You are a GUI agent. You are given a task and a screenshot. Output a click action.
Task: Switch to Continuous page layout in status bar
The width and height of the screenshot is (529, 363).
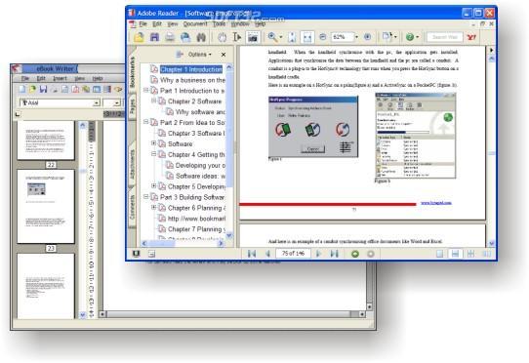coord(455,254)
